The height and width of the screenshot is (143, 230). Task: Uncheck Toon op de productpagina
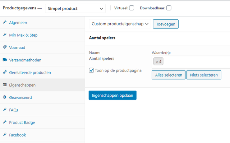91,70
